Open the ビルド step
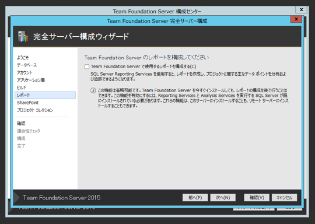This screenshot has width=315, height=224. click(x=22, y=87)
